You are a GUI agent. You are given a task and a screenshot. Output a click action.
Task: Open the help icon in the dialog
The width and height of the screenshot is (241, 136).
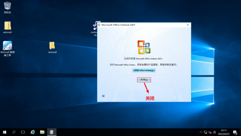click(x=103, y=96)
